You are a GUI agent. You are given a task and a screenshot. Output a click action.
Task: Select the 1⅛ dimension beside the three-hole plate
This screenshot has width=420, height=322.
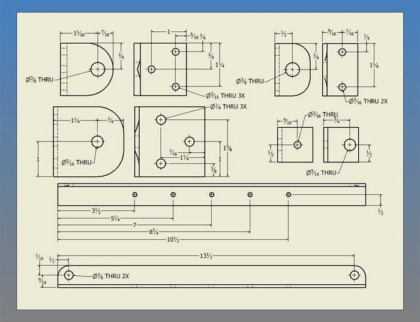pos(227,148)
